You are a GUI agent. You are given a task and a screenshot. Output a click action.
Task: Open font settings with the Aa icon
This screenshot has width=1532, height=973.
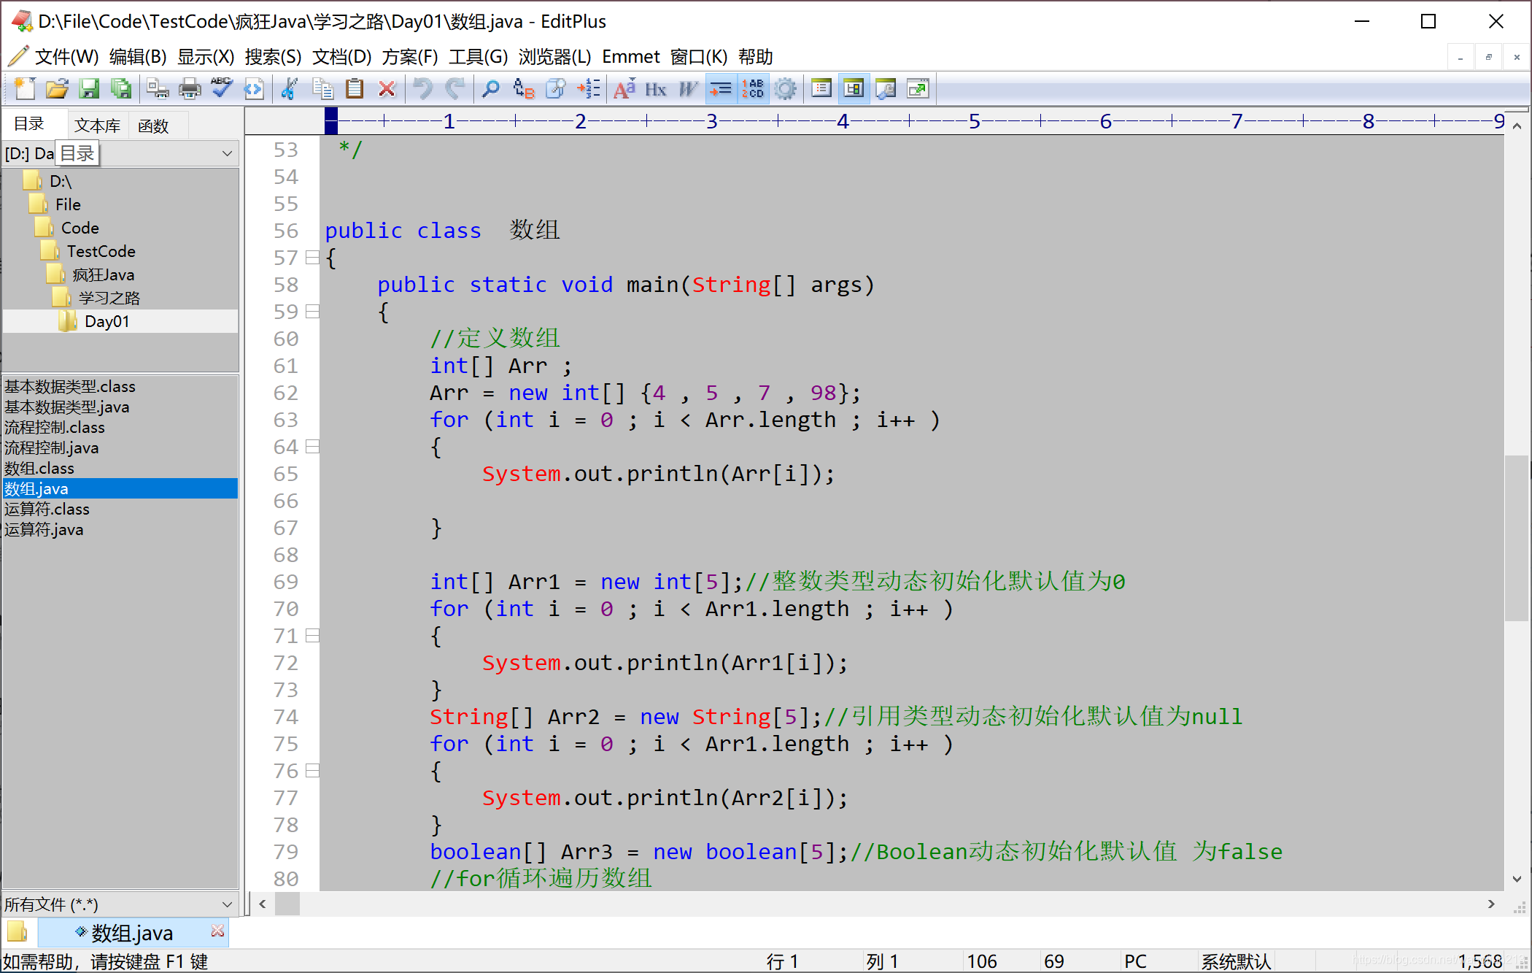(624, 89)
